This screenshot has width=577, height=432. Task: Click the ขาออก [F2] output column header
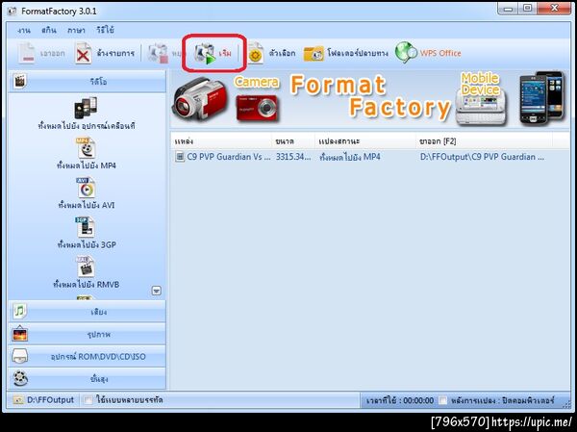[x=485, y=141]
